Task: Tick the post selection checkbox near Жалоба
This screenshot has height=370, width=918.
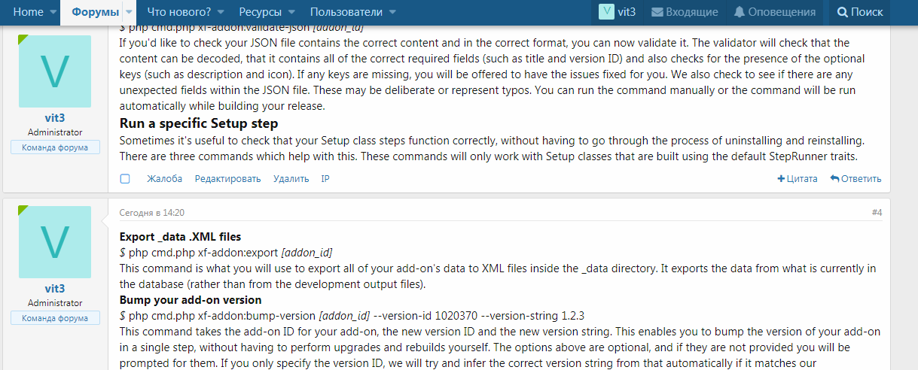Action: 125,179
